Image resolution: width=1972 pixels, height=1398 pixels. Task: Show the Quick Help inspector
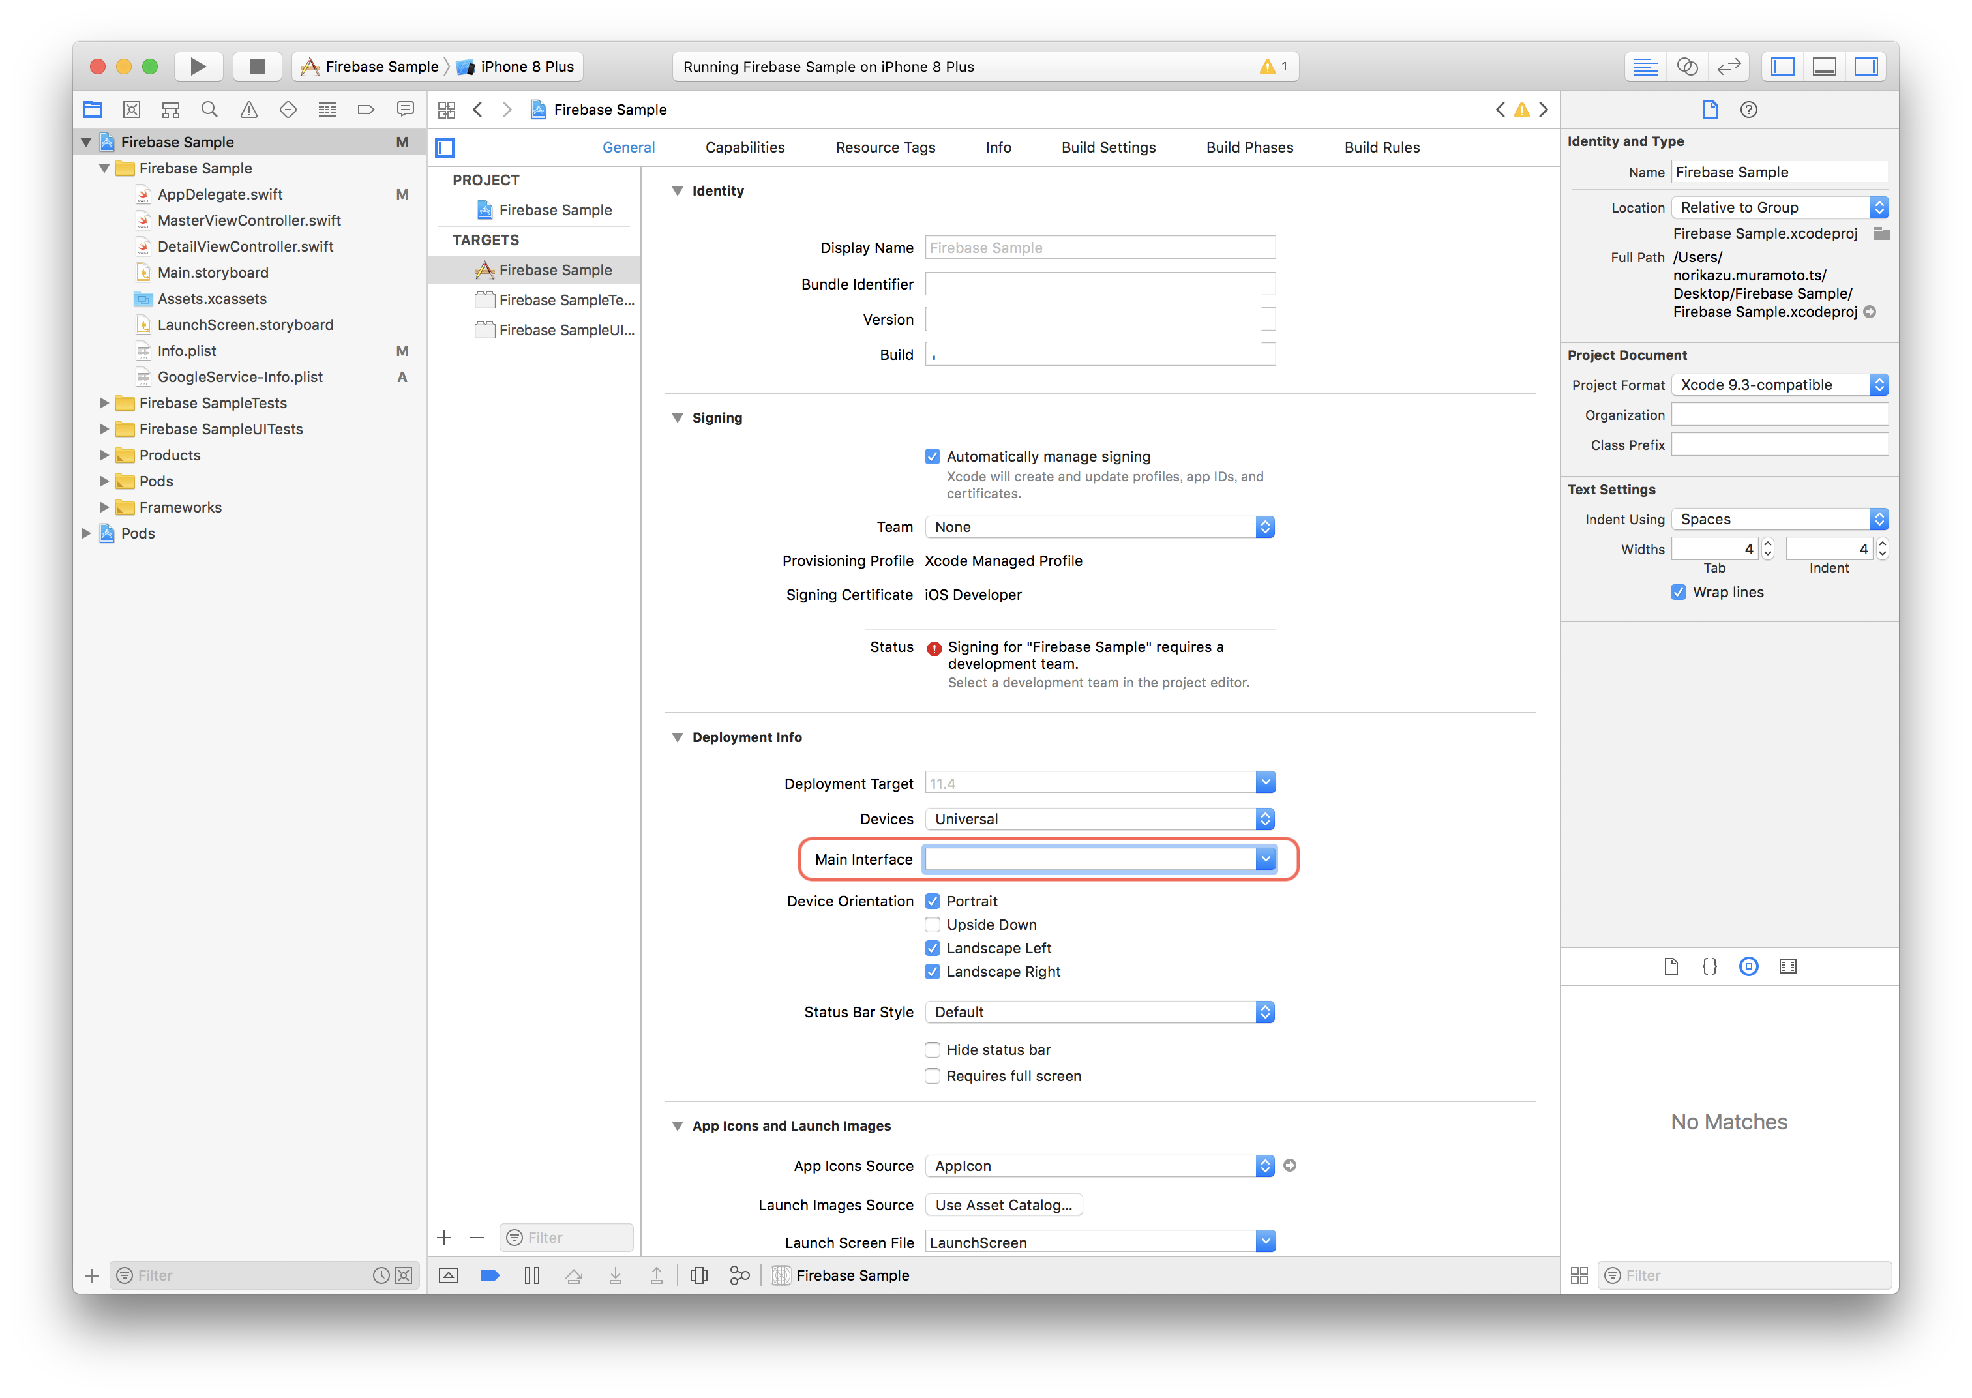[x=1749, y=110]
